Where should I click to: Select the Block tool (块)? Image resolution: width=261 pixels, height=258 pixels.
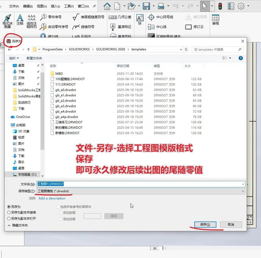[140, 20]
